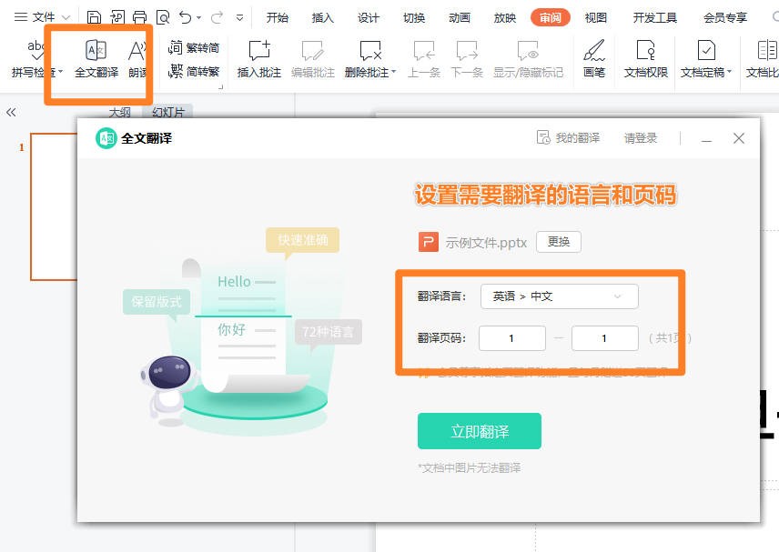The height and width of the screenshot is (552, 779).
Task: Convert simplified to traditional with 简转繁
Action: 194,72
